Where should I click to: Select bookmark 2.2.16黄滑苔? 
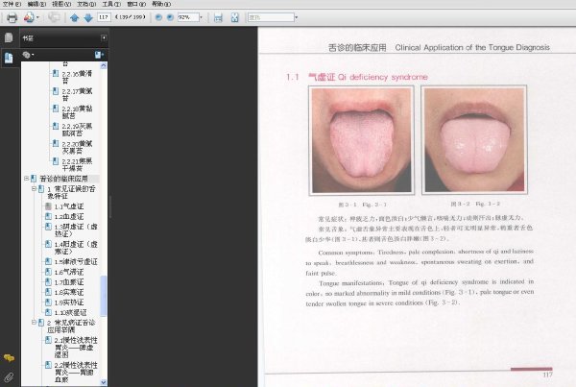point(77,77)
